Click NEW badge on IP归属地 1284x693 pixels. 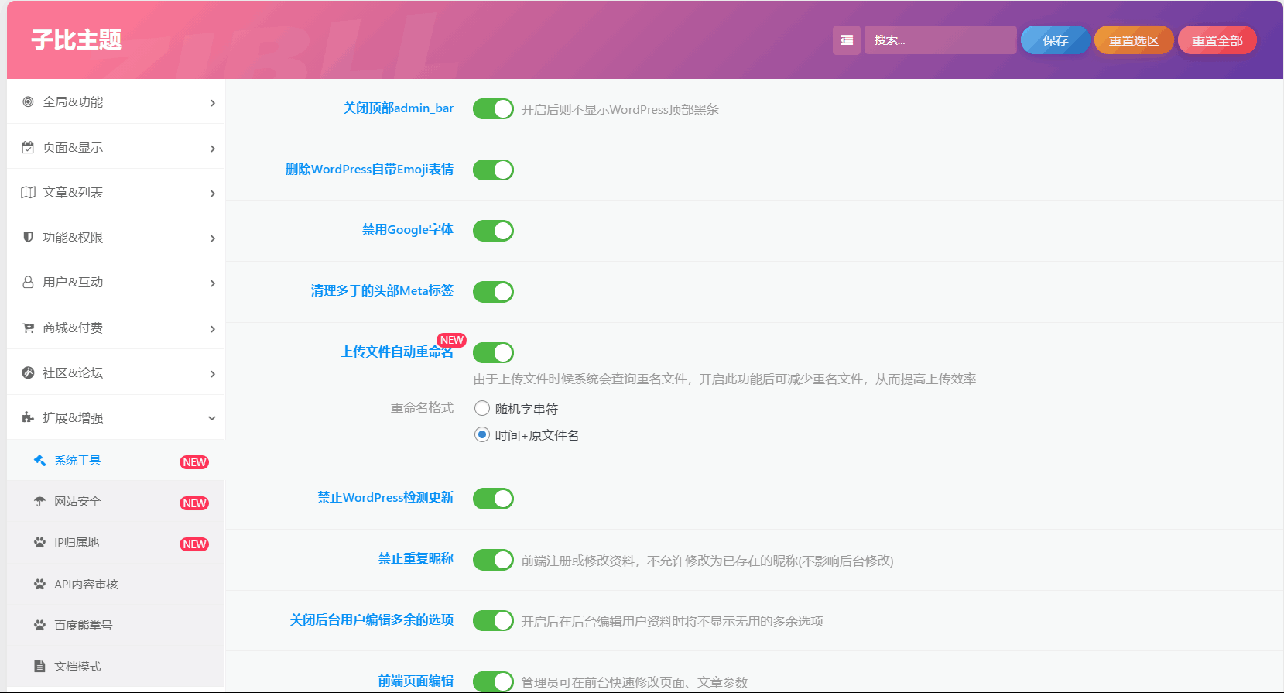(194, 544)
